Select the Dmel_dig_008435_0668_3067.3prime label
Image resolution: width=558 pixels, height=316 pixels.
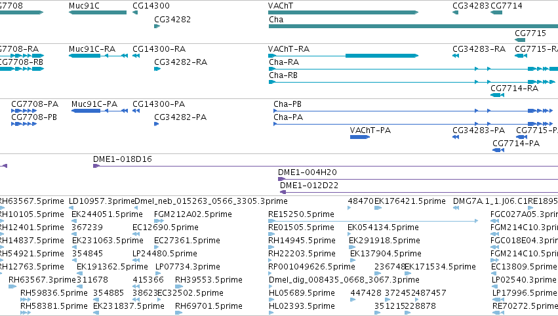pyautogui.click(x=344, y=281)
